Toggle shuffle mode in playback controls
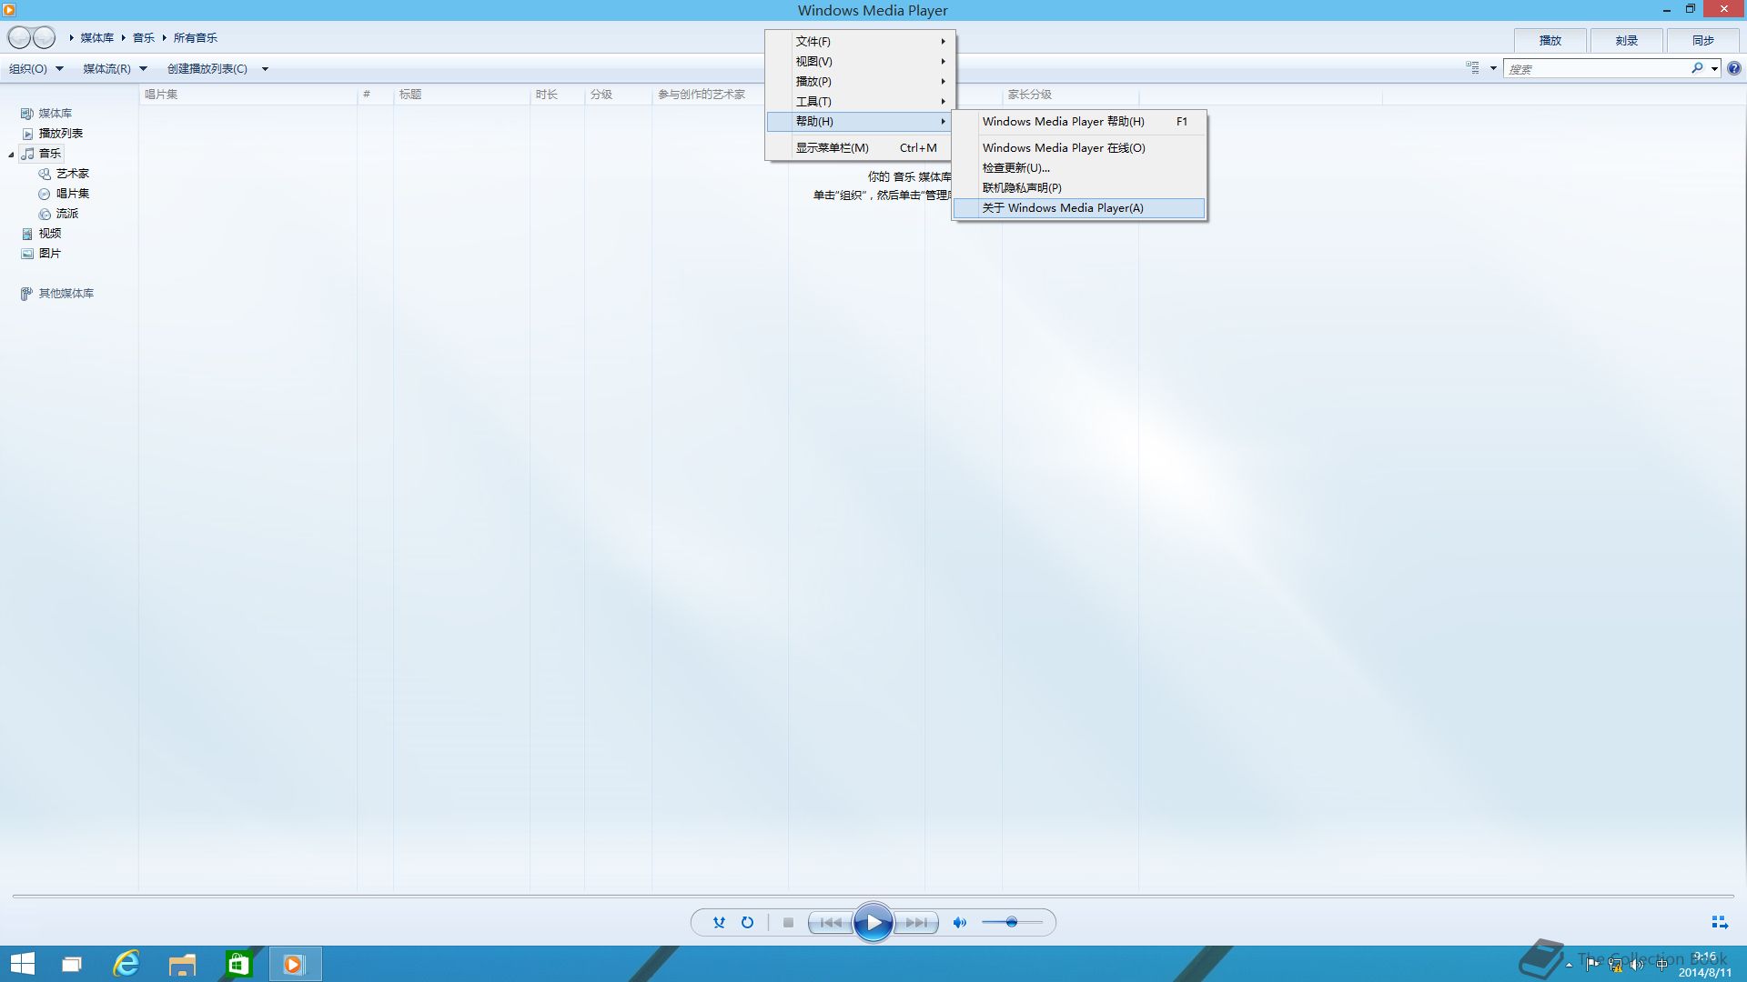 [719, 922]
